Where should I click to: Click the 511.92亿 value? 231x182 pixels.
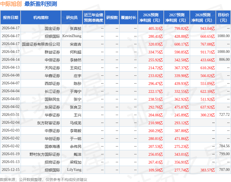click(x=207, y=99)
